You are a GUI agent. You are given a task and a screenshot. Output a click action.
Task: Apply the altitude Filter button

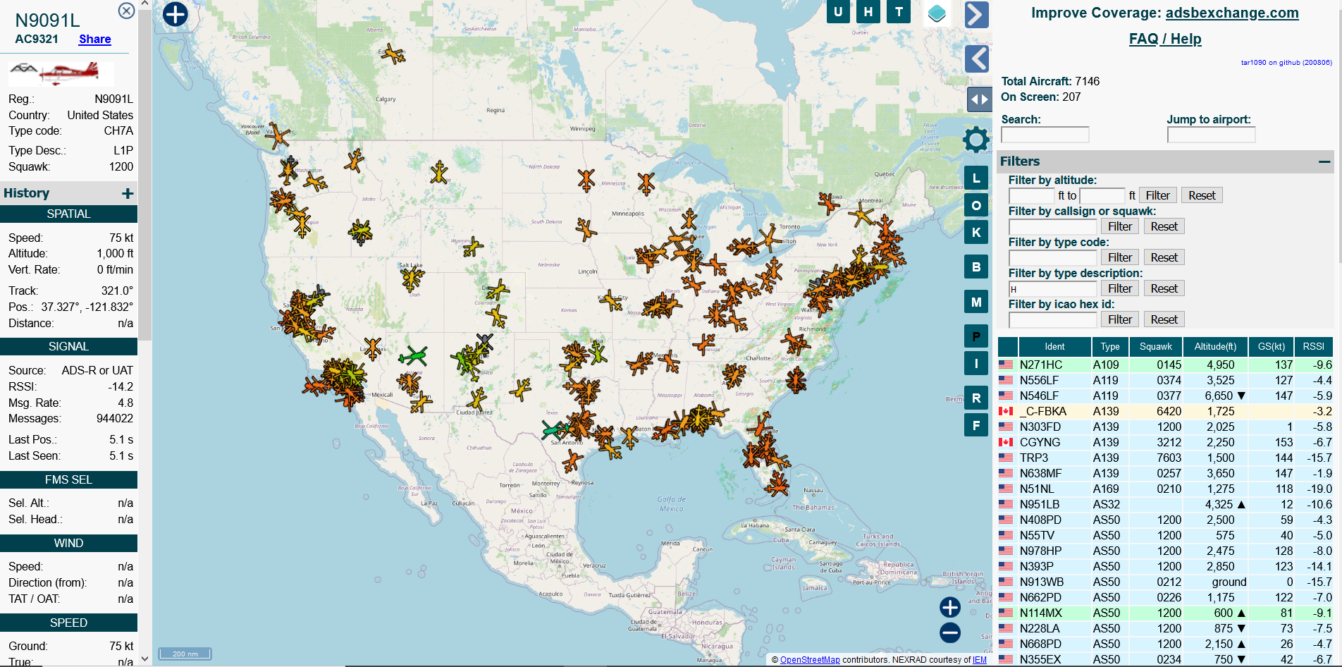tap(1157, 195)
